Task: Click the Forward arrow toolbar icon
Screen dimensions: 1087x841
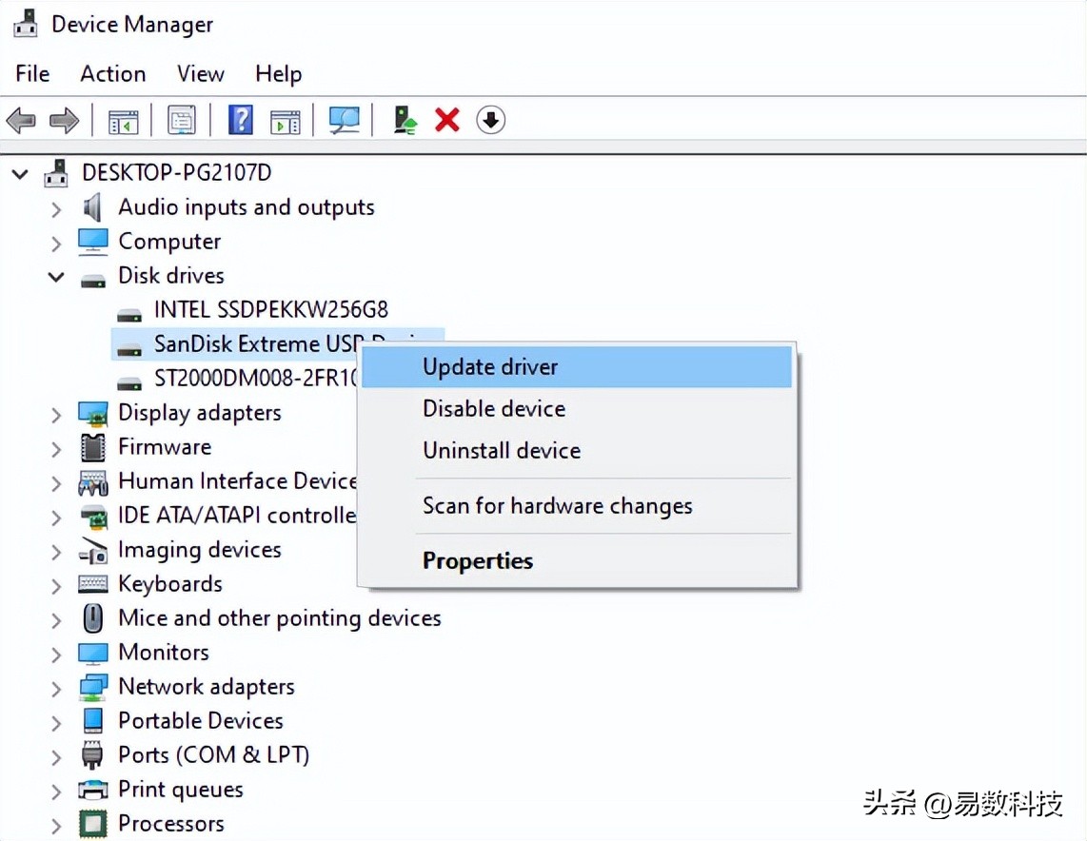Action: [65, 121]
